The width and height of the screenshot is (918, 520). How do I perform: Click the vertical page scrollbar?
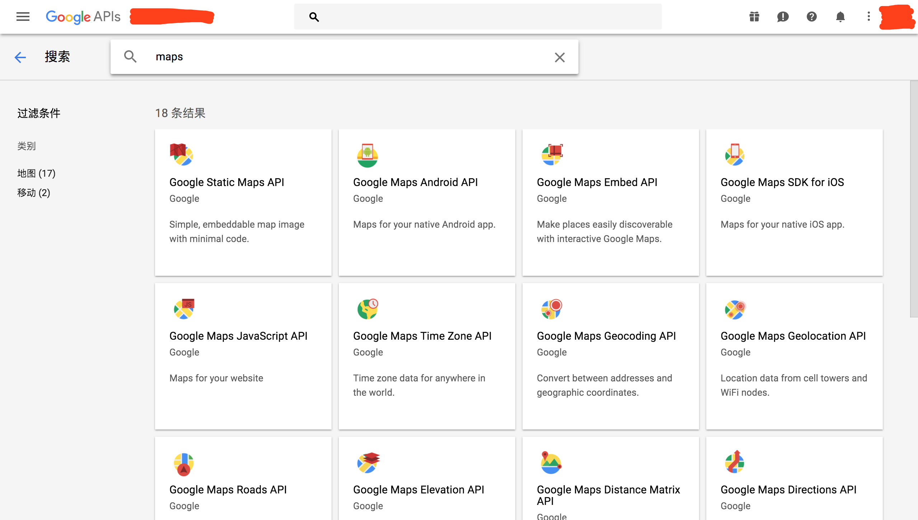click(914, 199)
